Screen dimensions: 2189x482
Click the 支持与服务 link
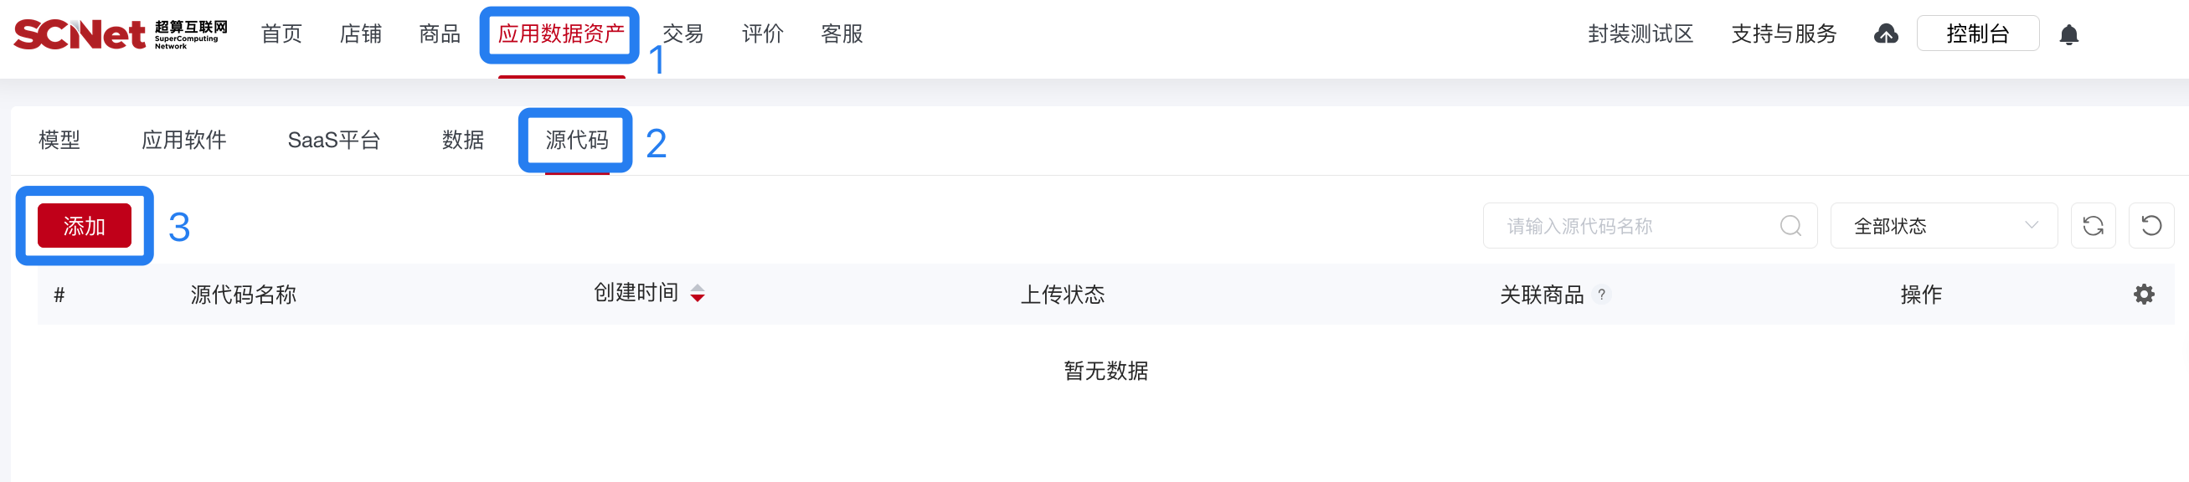[x=1783, y=34]
